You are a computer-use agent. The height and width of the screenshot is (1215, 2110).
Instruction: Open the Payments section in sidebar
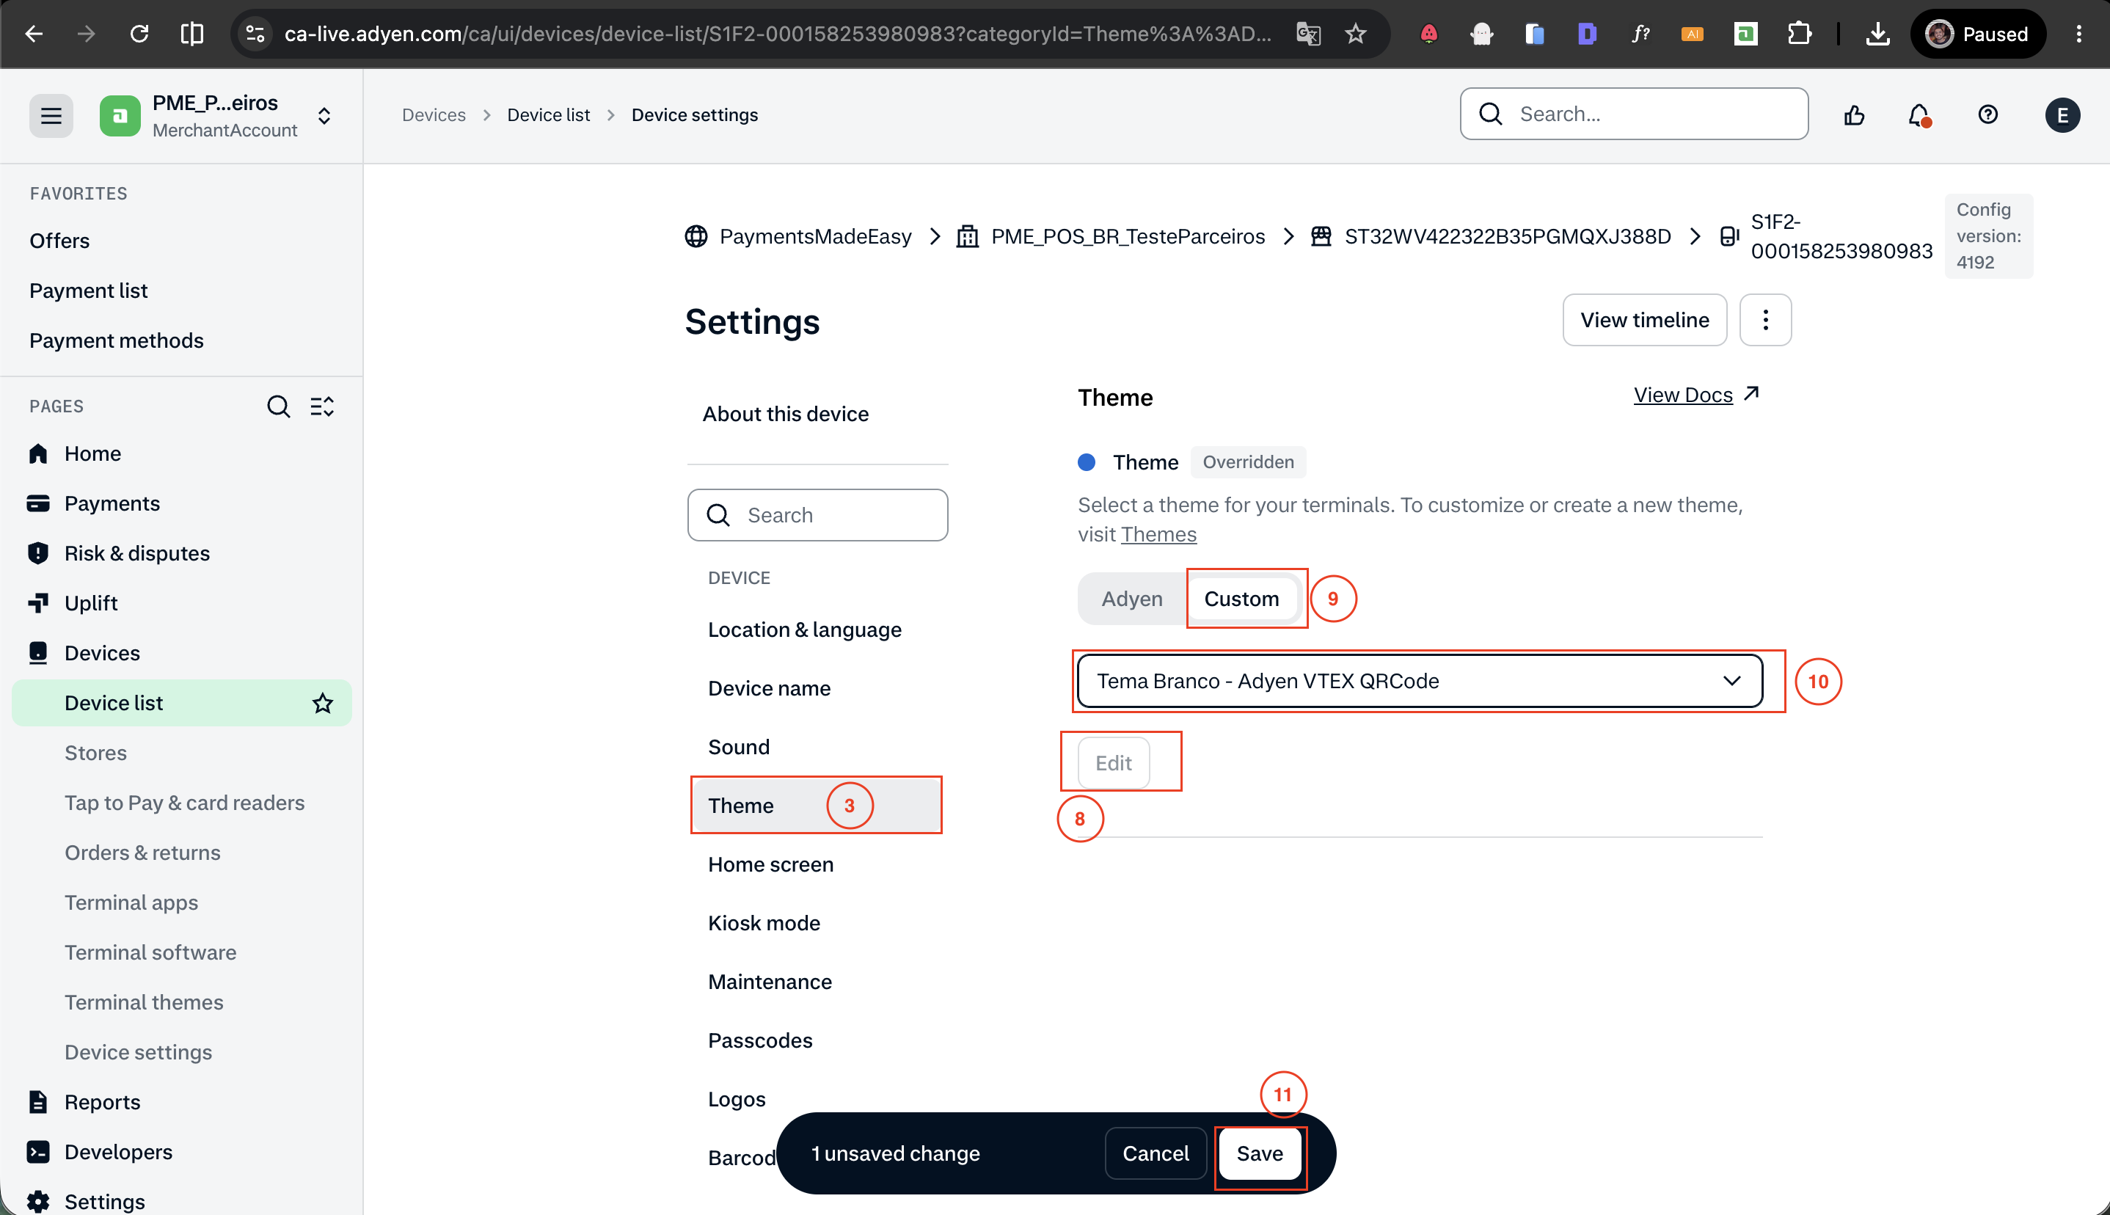[x=112, y=503]
